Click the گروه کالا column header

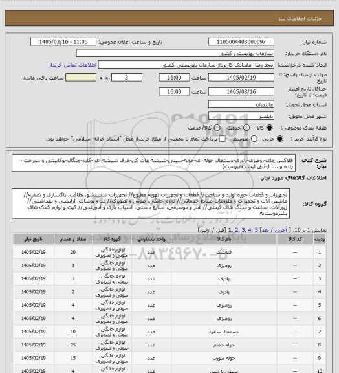[x=112, y=239]
